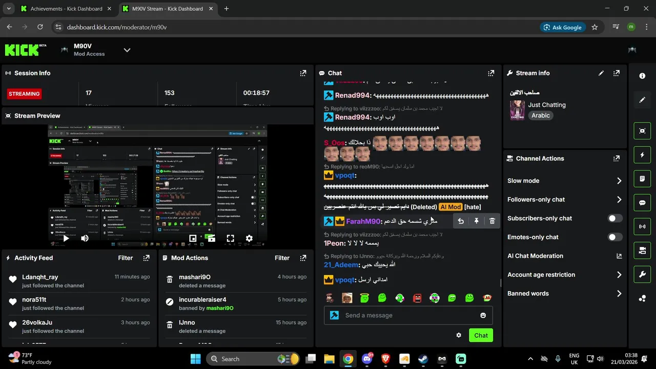The width and height of the screenshot is (656, 369).
Task: Pop out the Activity Feed panel
Action: click(x=147, y=258)
